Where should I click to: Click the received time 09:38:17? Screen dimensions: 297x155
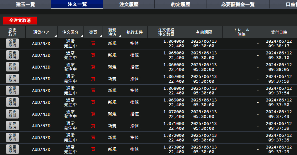click(279, 46)
